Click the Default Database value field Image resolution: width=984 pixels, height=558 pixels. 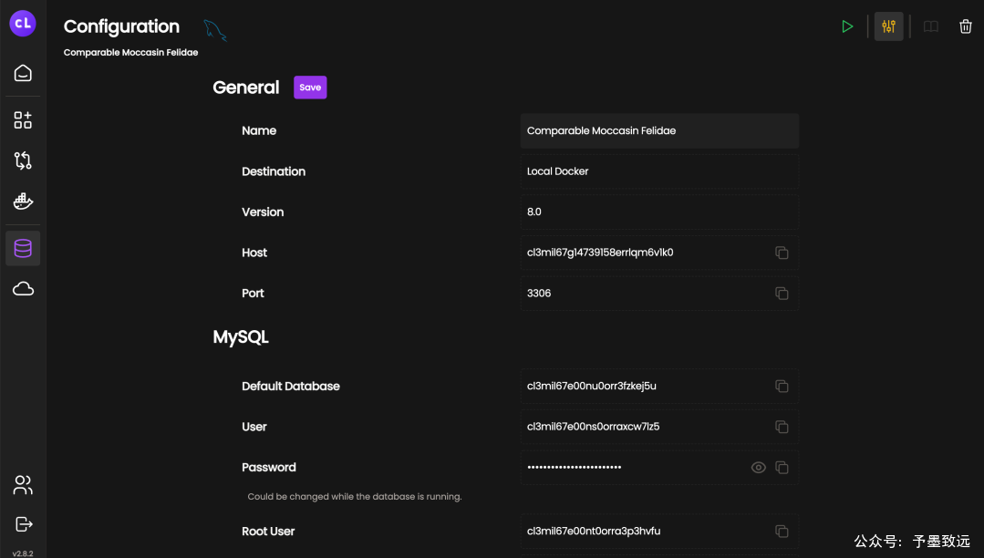659,386
